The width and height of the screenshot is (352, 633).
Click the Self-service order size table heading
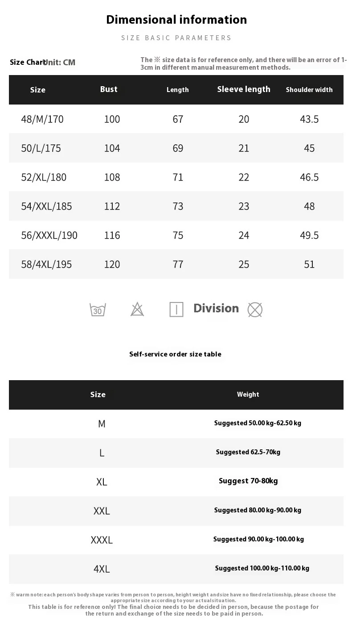pos(175,354)
